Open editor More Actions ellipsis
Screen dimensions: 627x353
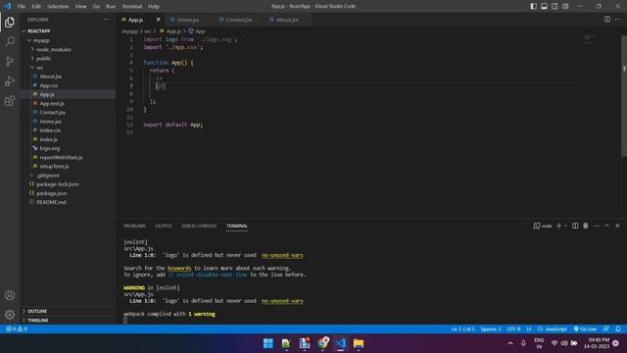(618, 20)
